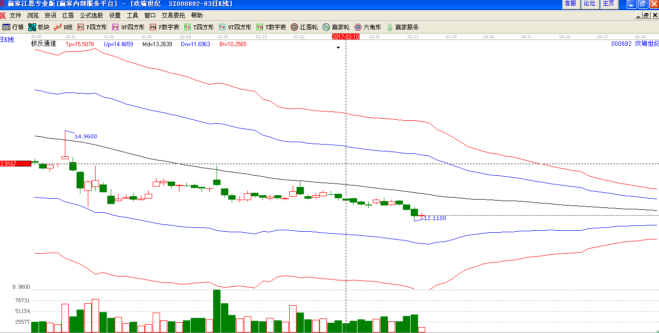Open the 资讯 menu
659x333 pixels.
coord(50,16)
